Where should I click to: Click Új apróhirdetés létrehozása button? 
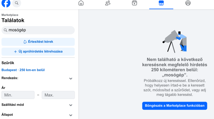[38, 52]
